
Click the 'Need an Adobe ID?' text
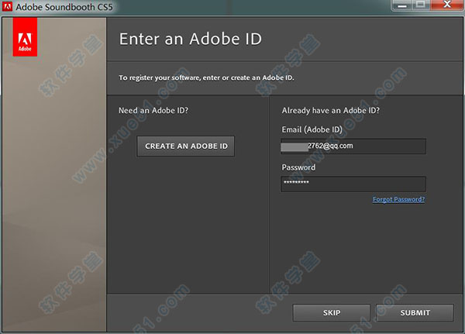pyautogui.click(x=153, y=111)
